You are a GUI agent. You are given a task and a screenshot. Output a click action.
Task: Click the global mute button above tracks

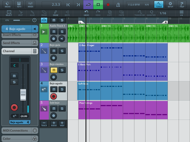[x=54, y=20]
